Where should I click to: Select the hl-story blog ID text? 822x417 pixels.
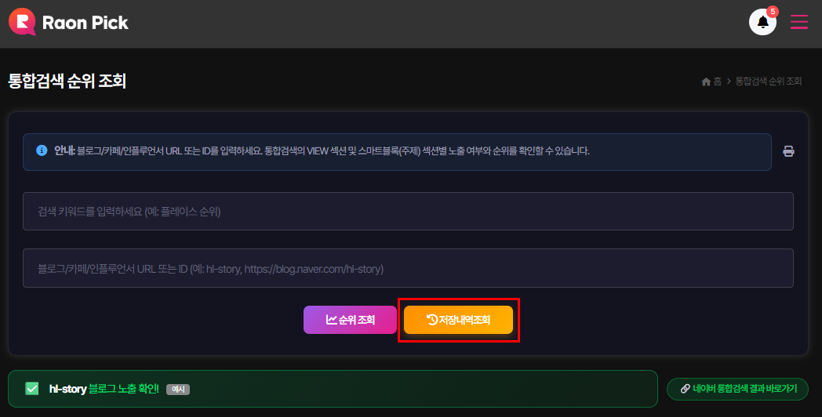tap(67, 389)
